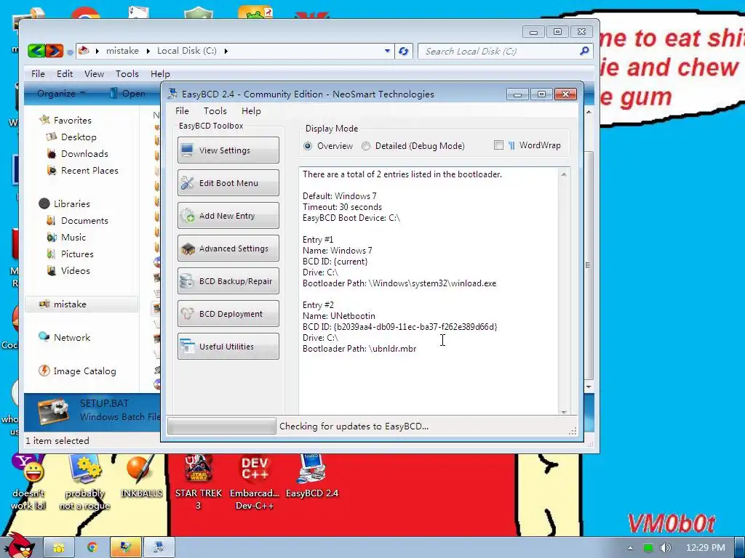745x558 pixels.
Task: Open 'probably not a rogue' desktop icon
Action: (x=84, y=482)
